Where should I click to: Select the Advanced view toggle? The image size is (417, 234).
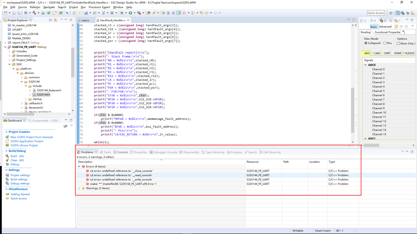click(385, 27)
